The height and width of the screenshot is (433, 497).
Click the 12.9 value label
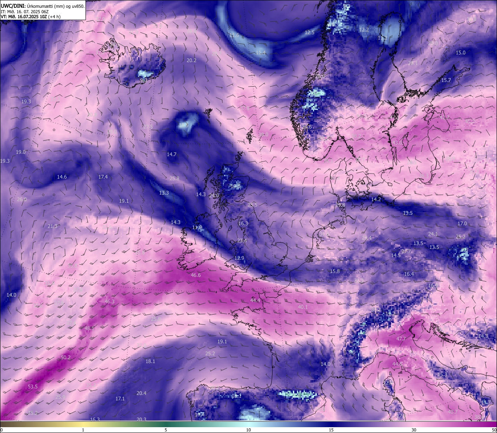click(240, 258)
